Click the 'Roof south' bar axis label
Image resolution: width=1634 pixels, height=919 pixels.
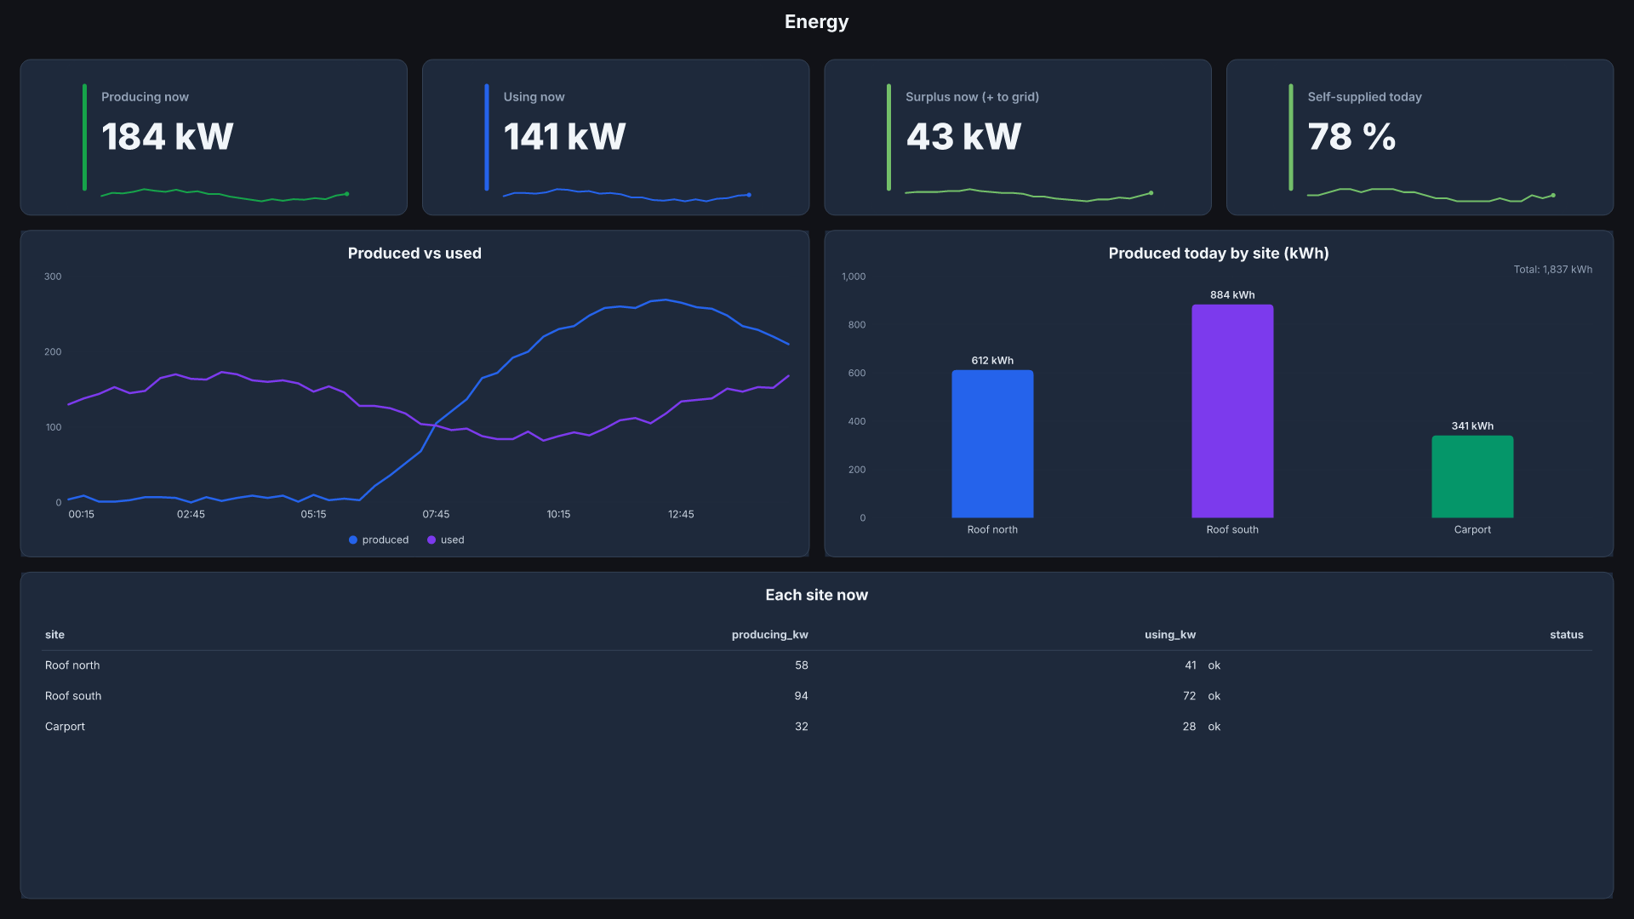click(1232, 530)
